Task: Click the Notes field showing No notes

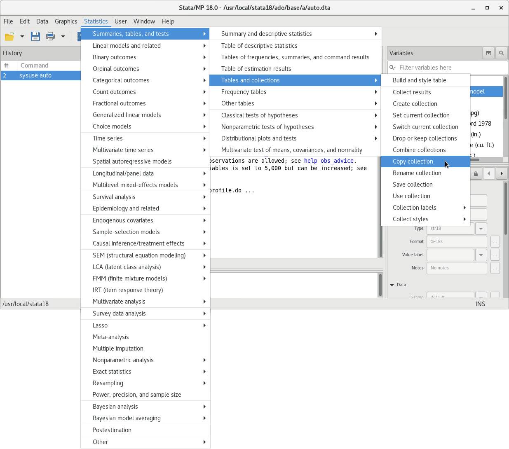Action: pos(457,268)
